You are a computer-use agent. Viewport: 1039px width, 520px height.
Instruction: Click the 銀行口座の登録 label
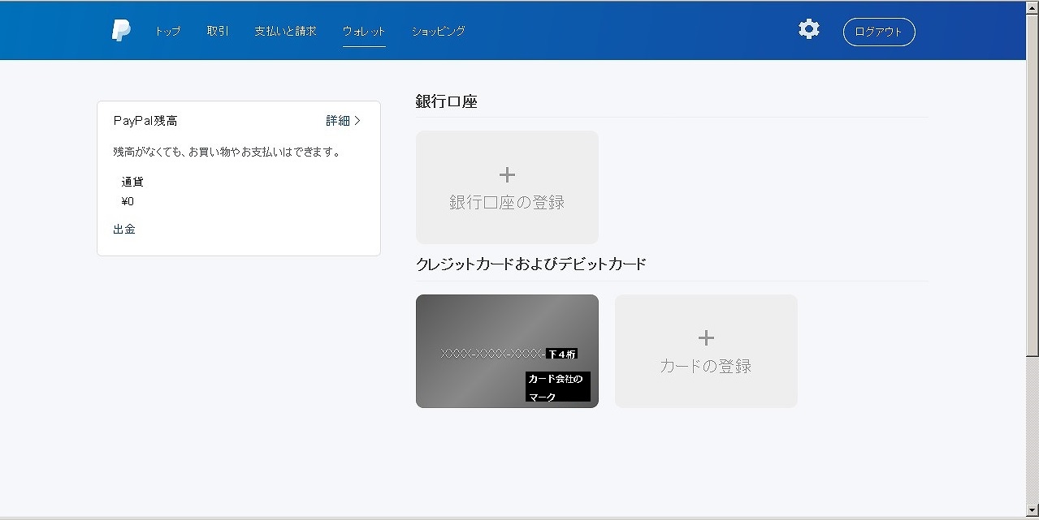coord(507,203)
